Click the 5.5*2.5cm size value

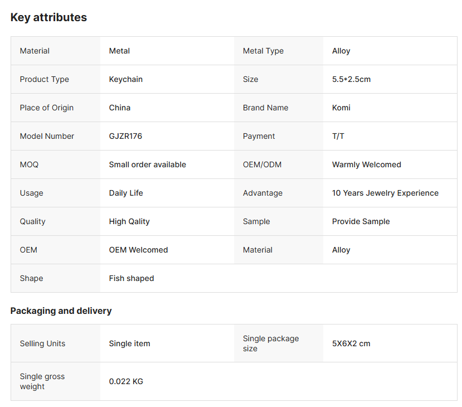[x=351, y=79]
